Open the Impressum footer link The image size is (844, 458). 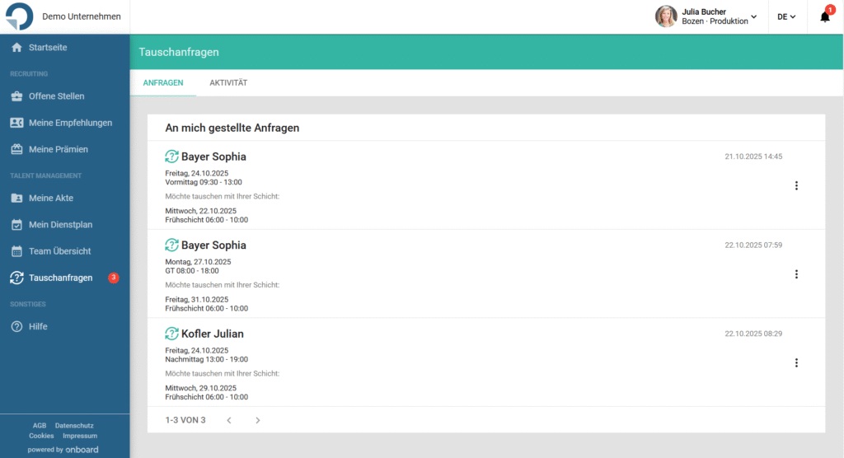80,436
